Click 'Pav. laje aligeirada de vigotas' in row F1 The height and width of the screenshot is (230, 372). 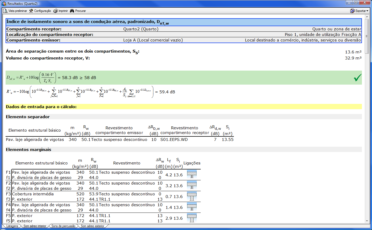click(41, 172)
